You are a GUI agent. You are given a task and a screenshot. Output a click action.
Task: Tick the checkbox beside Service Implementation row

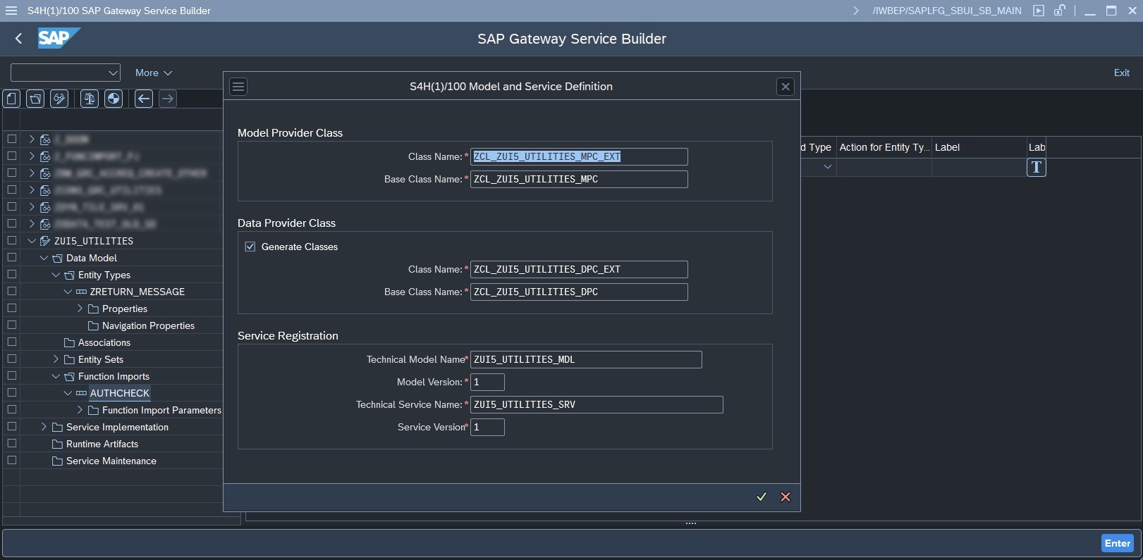[11, 426]
